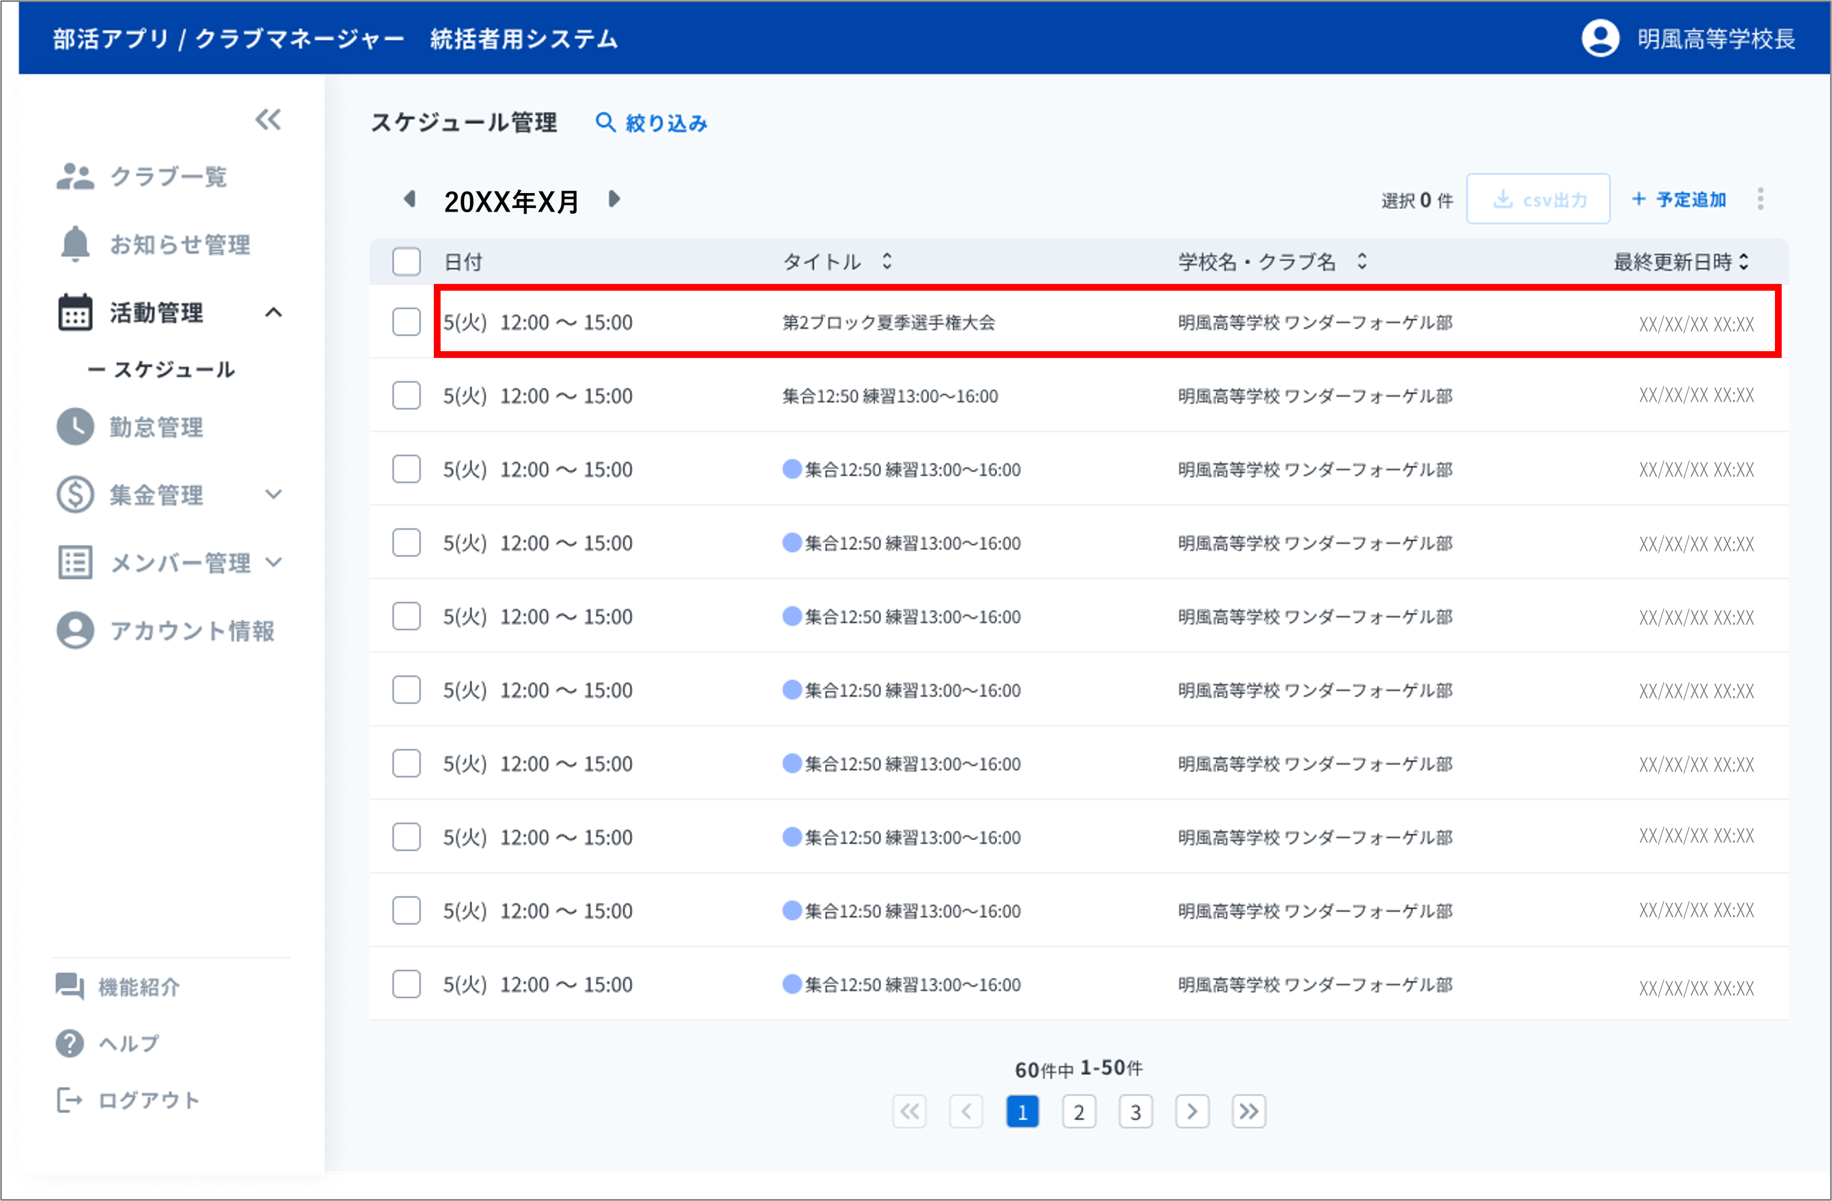Select the スケジュール submenu item
Viewport: 1832px width, 1201px height.
pos(175,370)
